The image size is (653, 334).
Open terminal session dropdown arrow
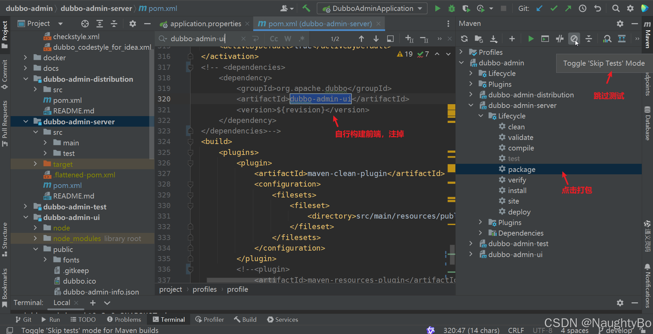[107, 303]
